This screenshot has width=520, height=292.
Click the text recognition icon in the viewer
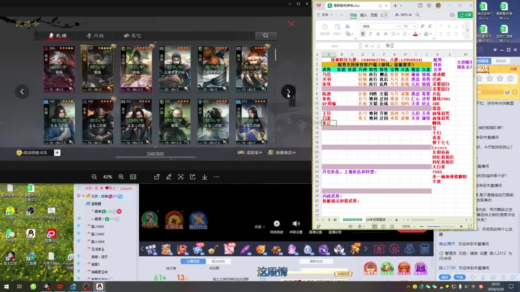pos(181,177)
